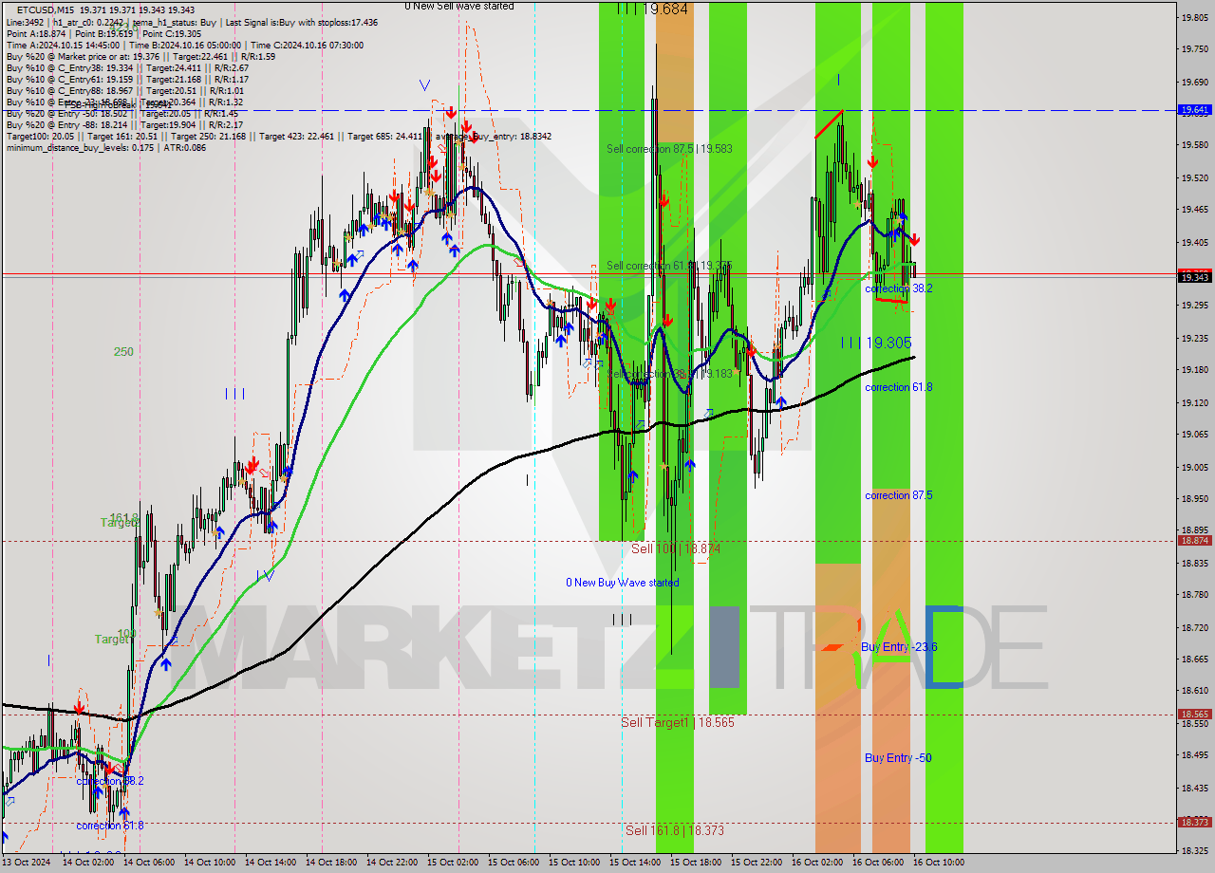Click the 19.805 price axis value
Image resolution: width=1215 pixels, height=873 pixels.
[1194, 17]
